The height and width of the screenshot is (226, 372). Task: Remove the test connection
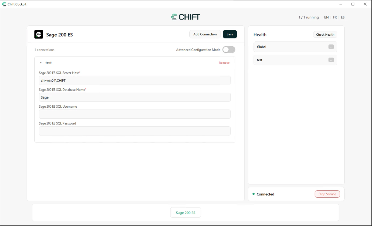pos(224,63)
